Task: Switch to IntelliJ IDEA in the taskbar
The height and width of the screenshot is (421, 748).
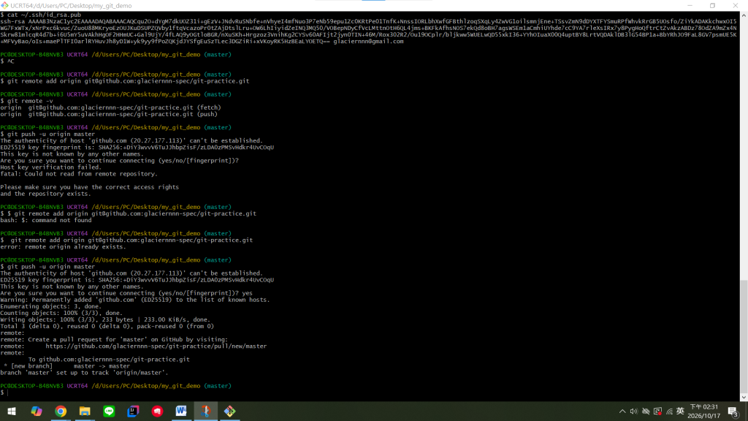Action: click(133, 411)
